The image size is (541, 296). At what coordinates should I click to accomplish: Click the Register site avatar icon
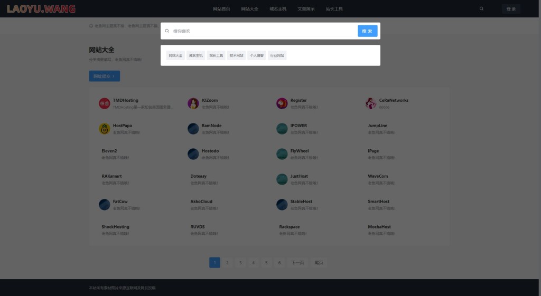[282, 103]
